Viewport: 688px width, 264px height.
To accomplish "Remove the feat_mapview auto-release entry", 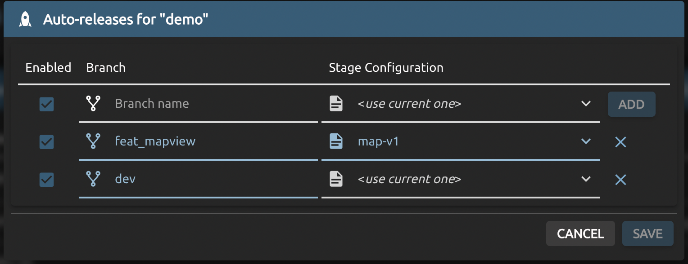I will 620,142.
